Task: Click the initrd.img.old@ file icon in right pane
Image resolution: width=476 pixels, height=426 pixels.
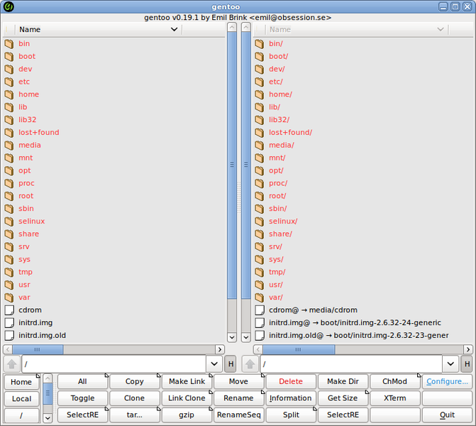Action: click(x=260, y=335)
